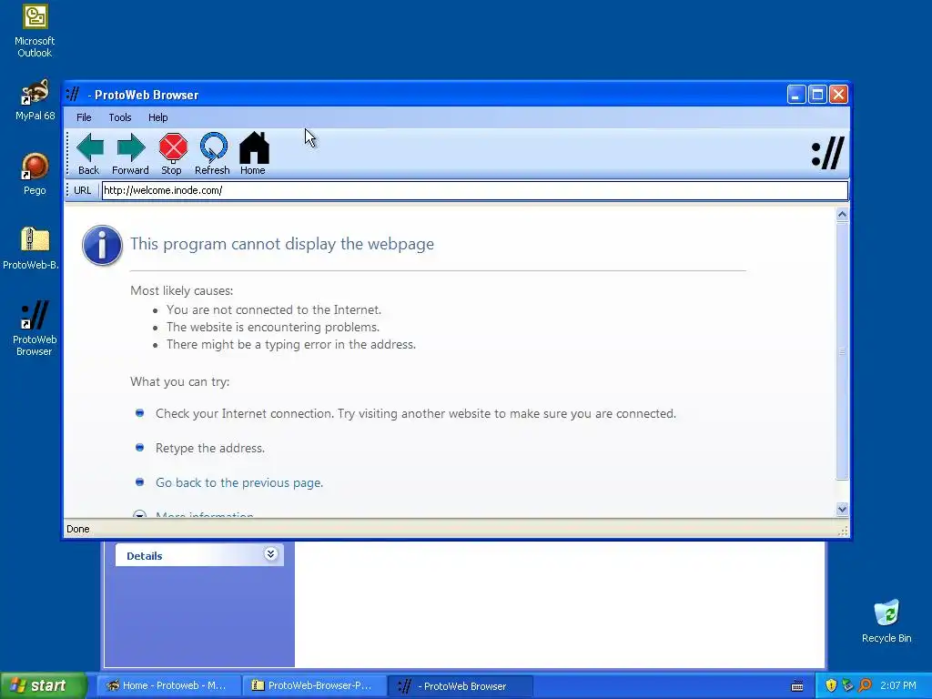
Task: Go forward with the Forward arrow
Action: [131, 154]
